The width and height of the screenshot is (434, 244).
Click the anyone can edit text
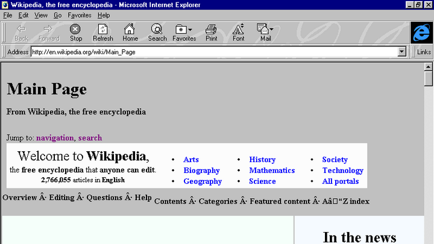127,170
